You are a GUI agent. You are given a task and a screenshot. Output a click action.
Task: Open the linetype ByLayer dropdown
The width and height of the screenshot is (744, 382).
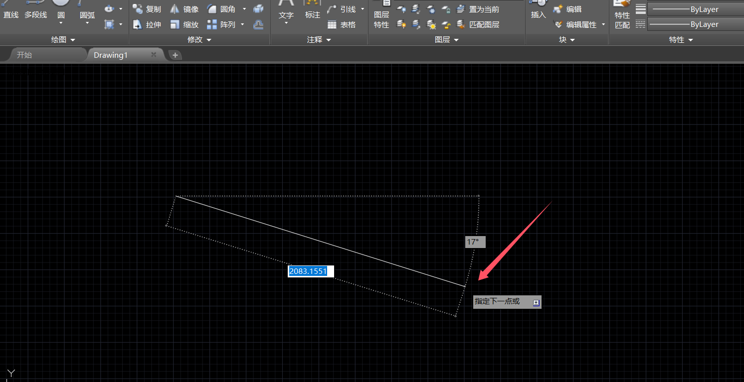point(695,24)
